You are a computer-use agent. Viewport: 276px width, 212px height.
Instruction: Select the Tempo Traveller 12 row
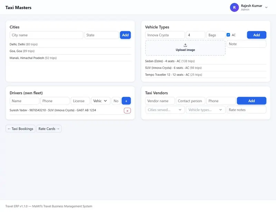point(206,75)
